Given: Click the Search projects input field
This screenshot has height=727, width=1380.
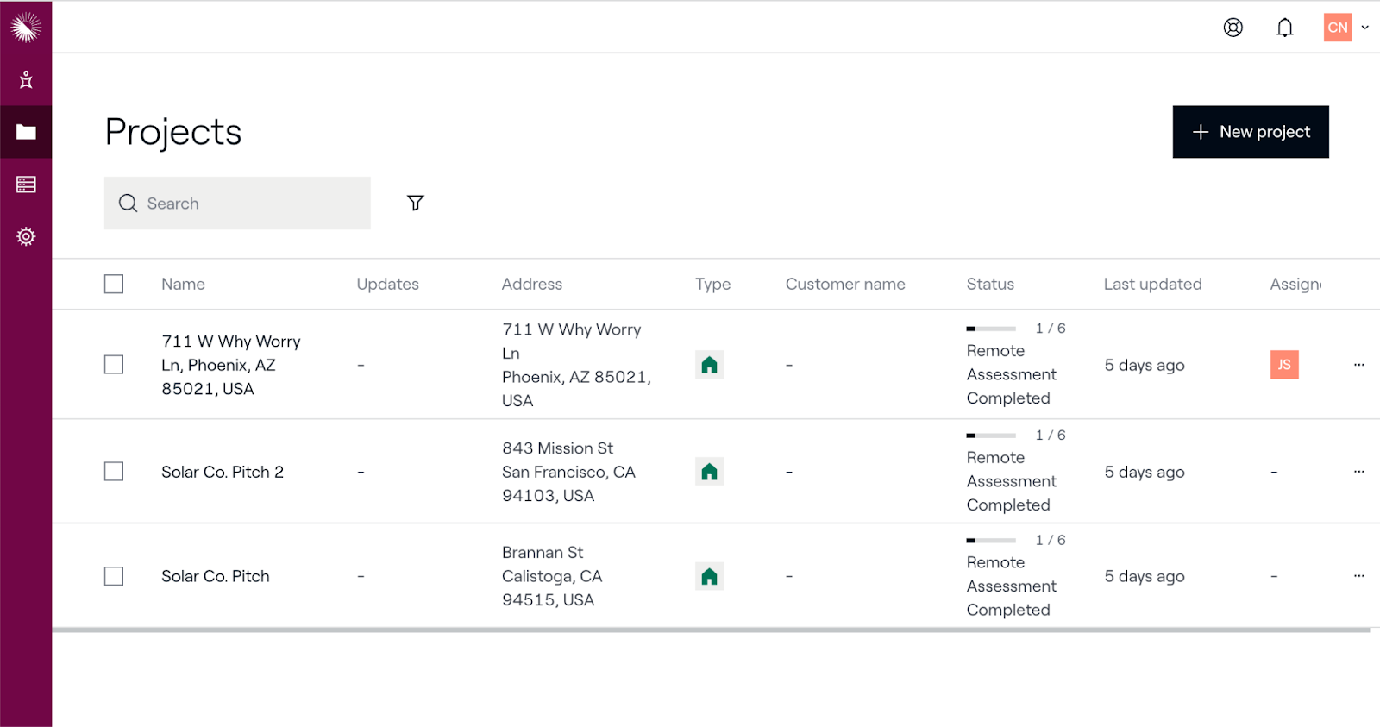Looking at the screenshot, I should tap(250, 204).
